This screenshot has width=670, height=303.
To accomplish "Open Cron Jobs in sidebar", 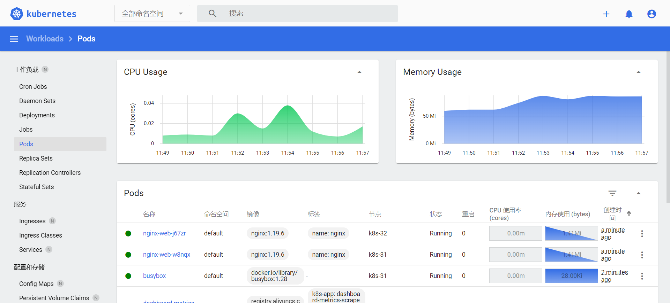I will [33, 87].
